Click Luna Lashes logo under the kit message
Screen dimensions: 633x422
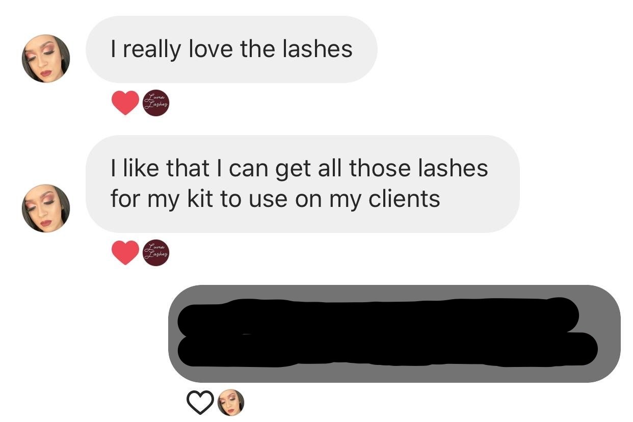click(155, 253)
